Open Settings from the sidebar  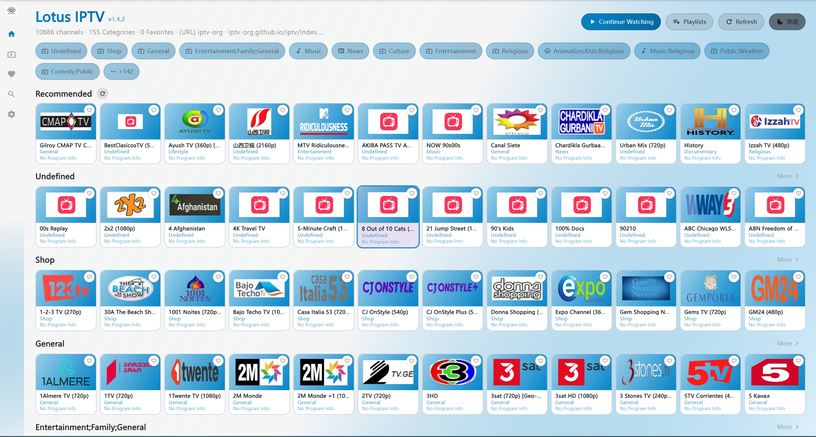11,114
